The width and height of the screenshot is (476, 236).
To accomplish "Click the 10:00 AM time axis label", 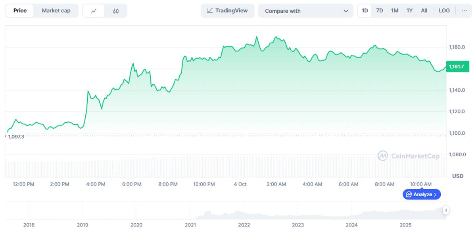I will click(420, 184).
